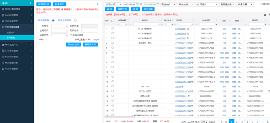Collapse the dispatch panel via its double-chevron icon

[x=97, y=4]
